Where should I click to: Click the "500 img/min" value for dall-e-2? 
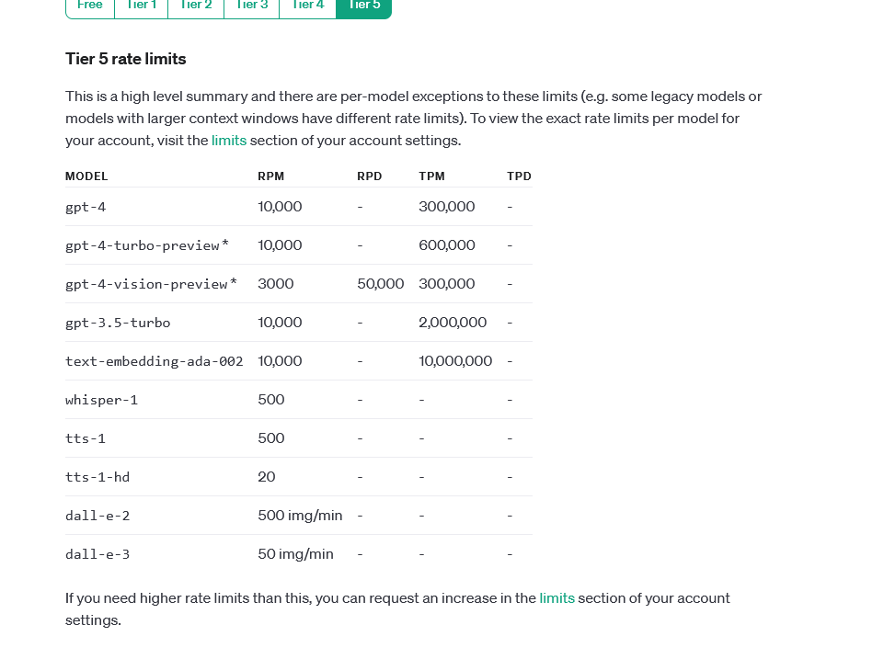point(300,516)
